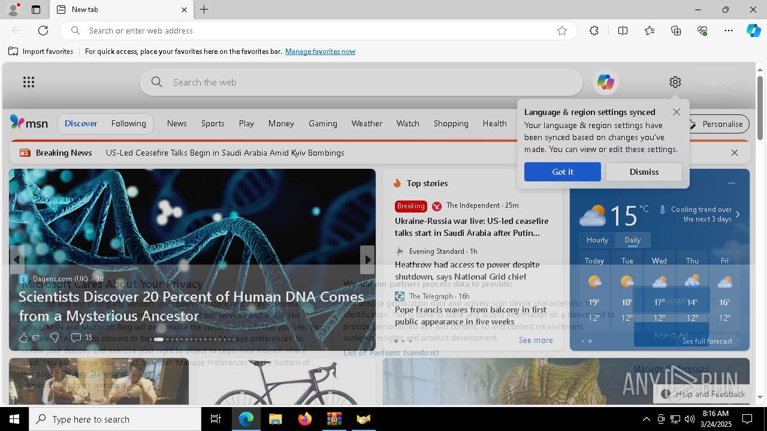This screenshot has height=431, width=767.
Task: Open the See full forecast link
Action: 708,341
